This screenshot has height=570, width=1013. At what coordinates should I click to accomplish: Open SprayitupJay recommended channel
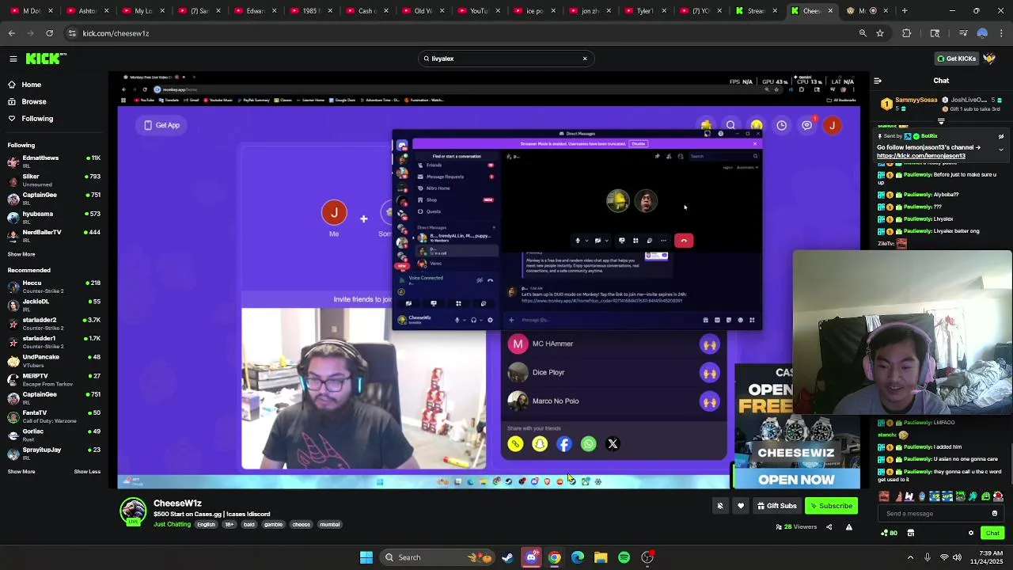click(54, 453)
